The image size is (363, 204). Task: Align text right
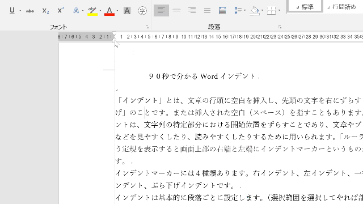coord(192,10)
